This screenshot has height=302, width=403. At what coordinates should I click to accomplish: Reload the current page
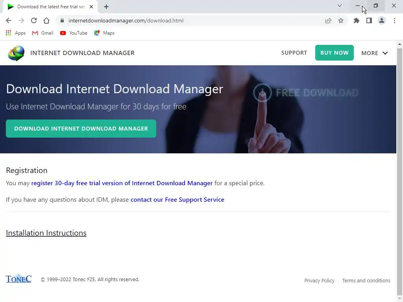[x=34, y=20]
